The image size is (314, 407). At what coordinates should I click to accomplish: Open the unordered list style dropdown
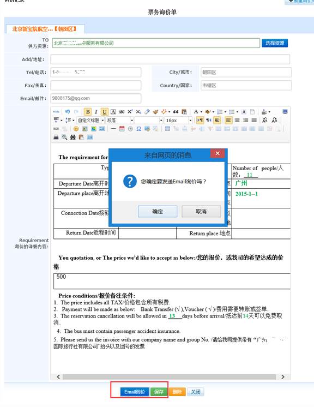click(237, 112)
